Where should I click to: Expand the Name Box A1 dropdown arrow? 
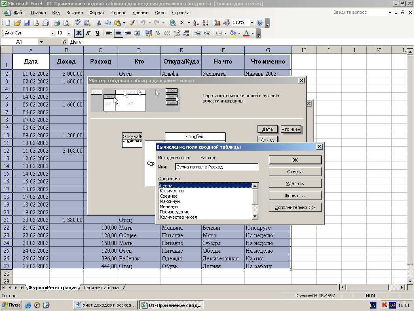41,42
